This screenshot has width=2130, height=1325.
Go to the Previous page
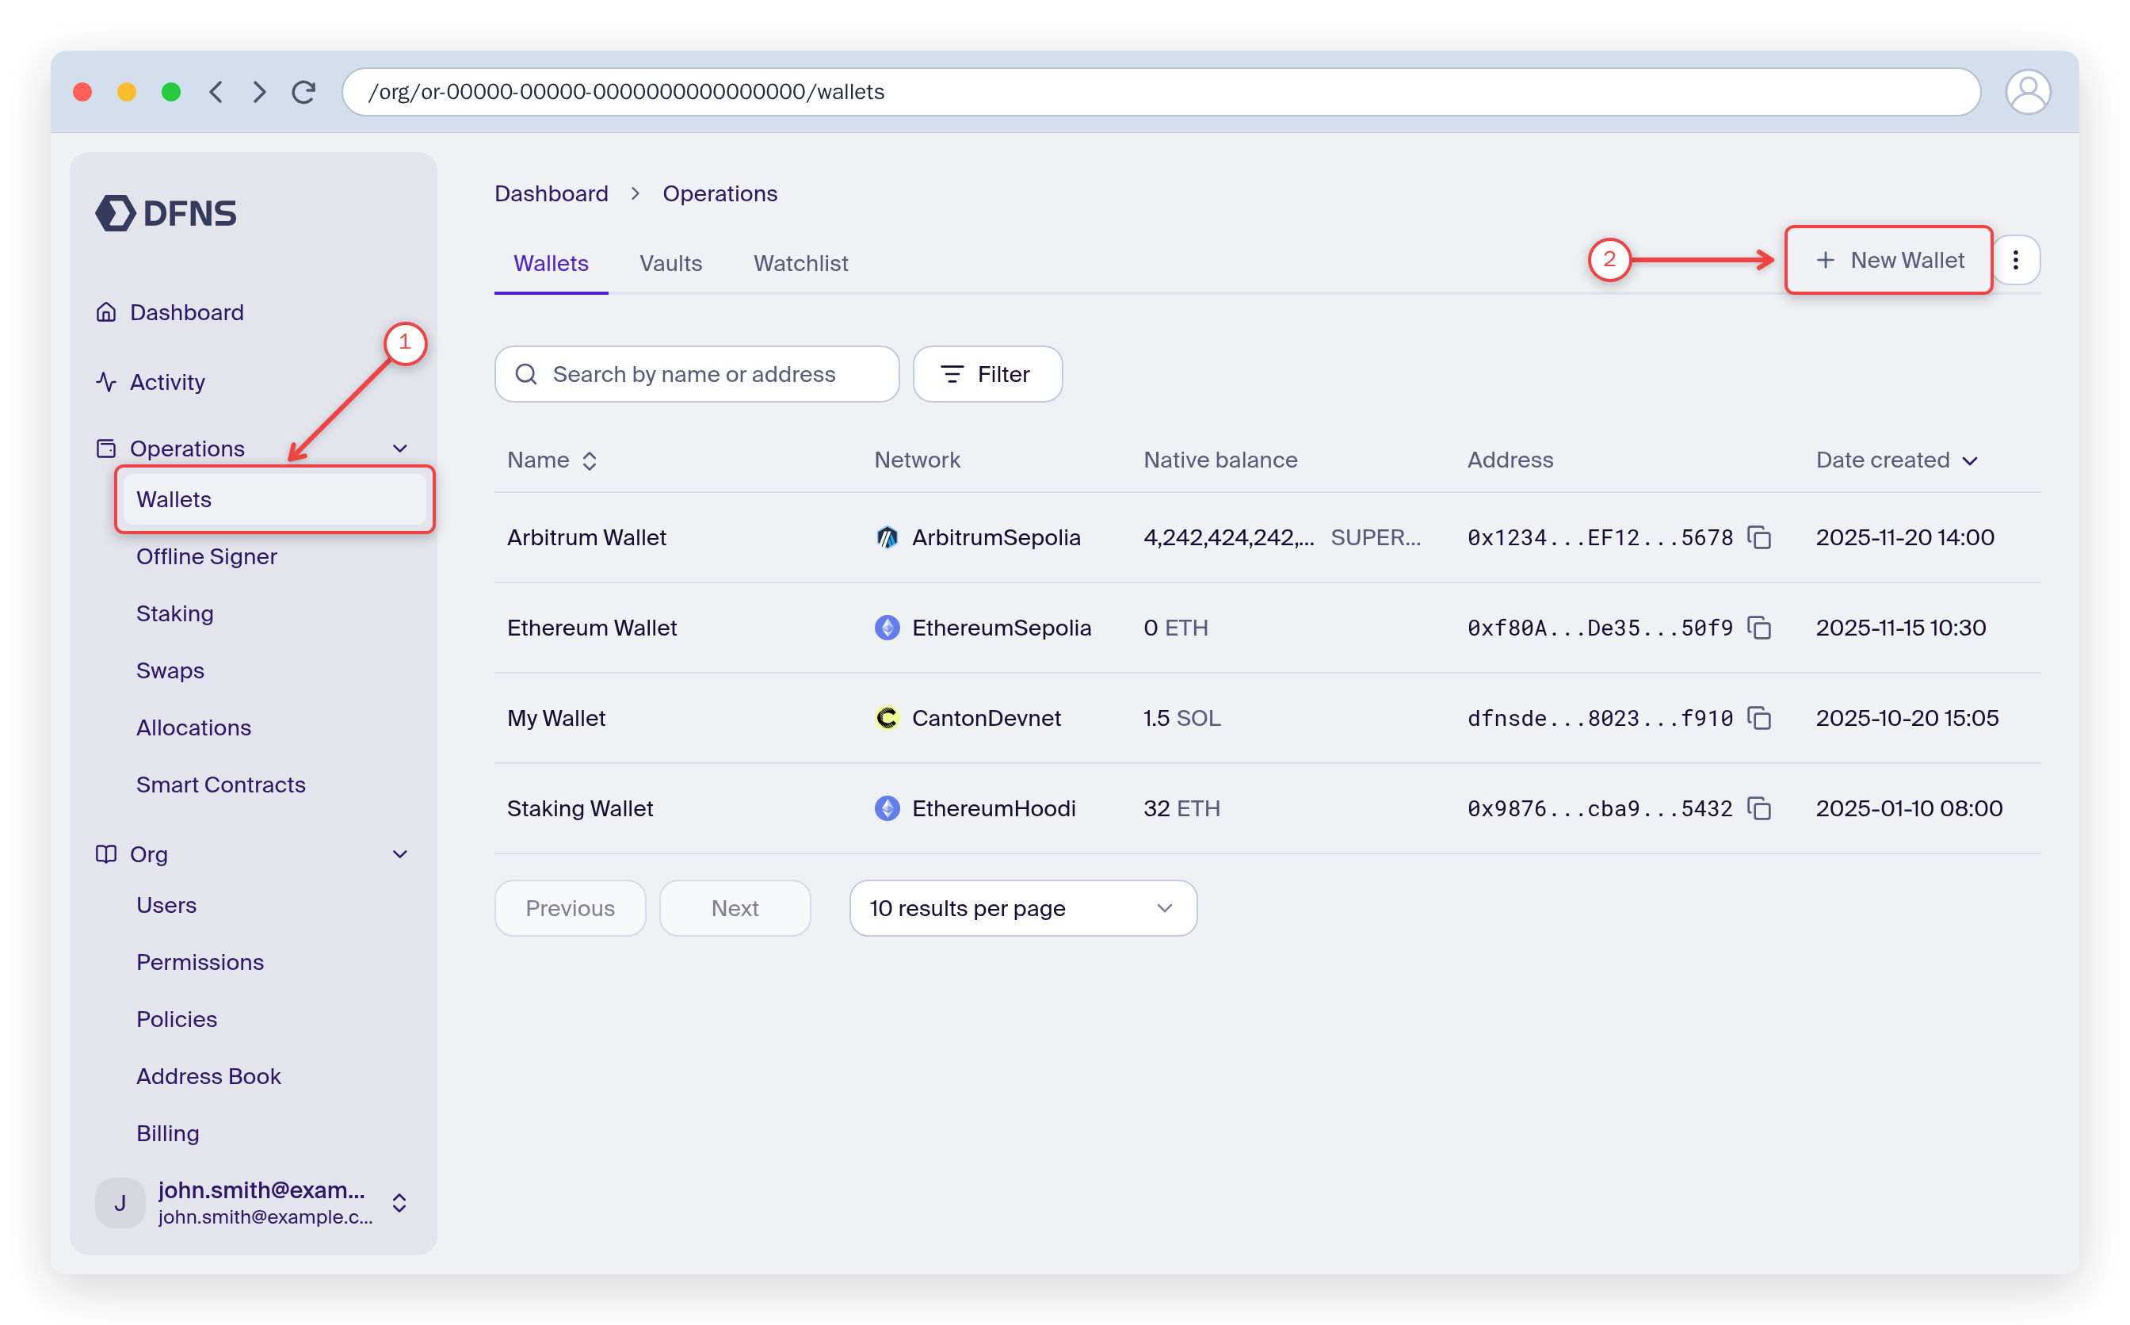click(x=570, y=908)
